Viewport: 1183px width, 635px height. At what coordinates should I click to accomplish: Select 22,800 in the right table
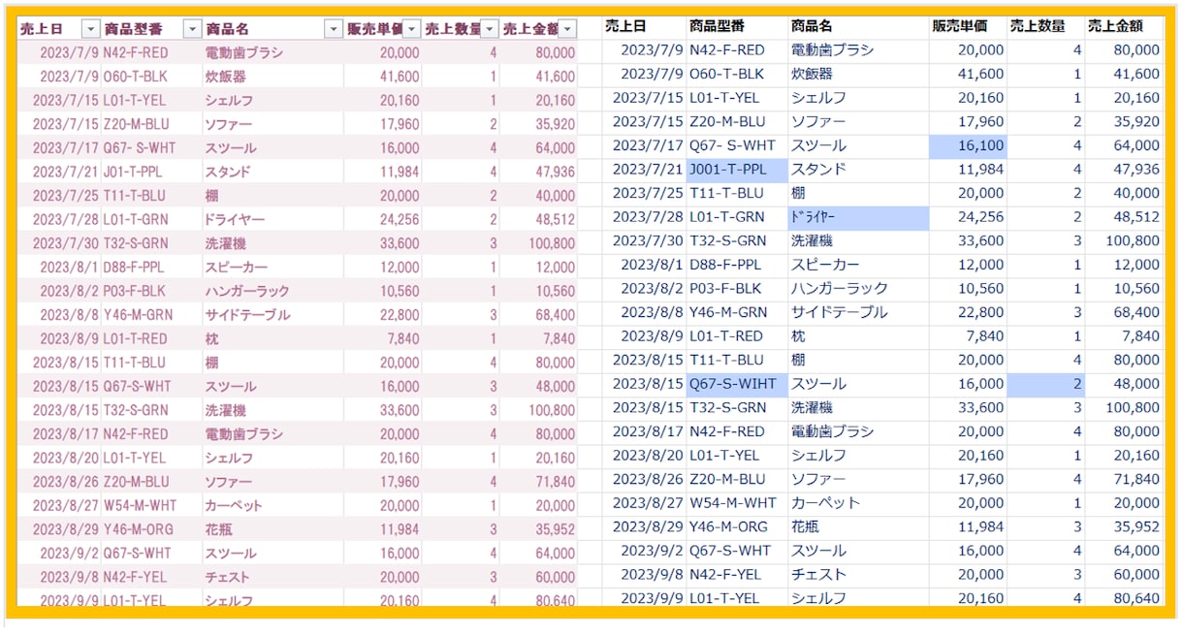click(x=981, y=312)
